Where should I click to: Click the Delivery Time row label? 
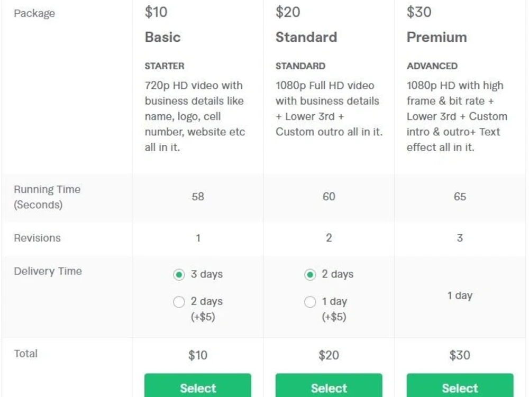coord(48,271)
